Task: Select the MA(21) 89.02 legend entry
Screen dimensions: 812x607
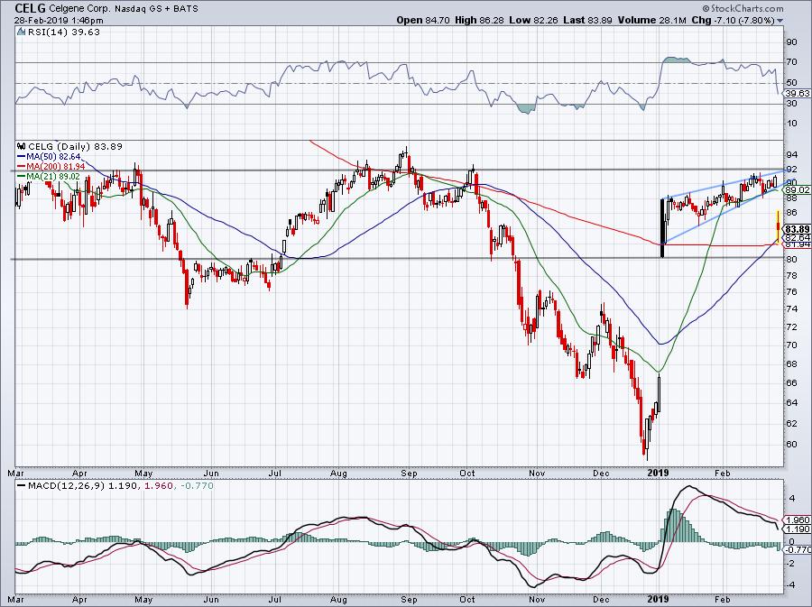Action: (x=50, y=177)
